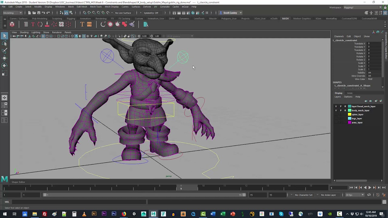Screen dimensions: 388x218
Task: Open the Scott Easley workspace dropdown
Action: 231,13
